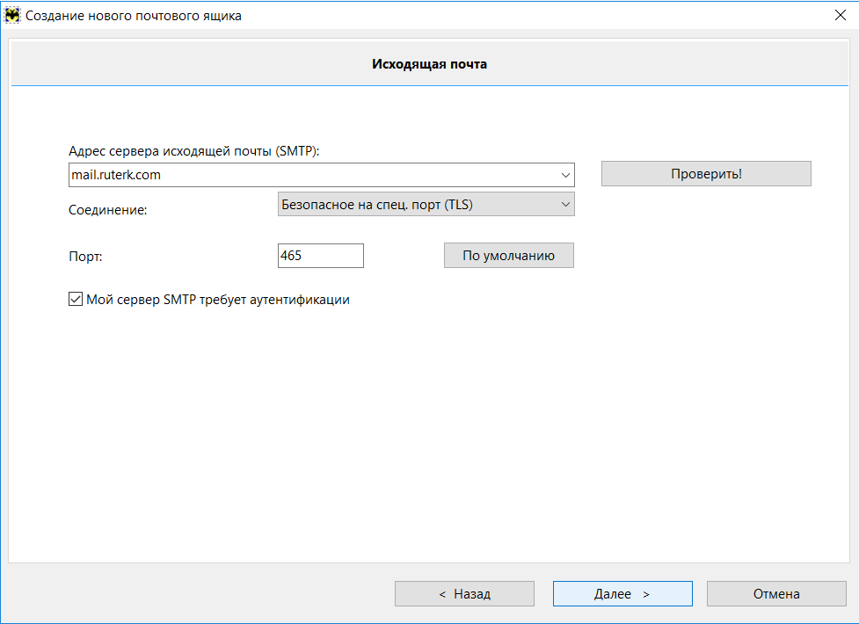The height and width of the screenshot is (624, 859).
Task: Go back with the 'Назад' button
Action: click(464, 594)
